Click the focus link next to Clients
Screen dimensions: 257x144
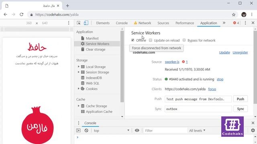click(x=212, y=89)
